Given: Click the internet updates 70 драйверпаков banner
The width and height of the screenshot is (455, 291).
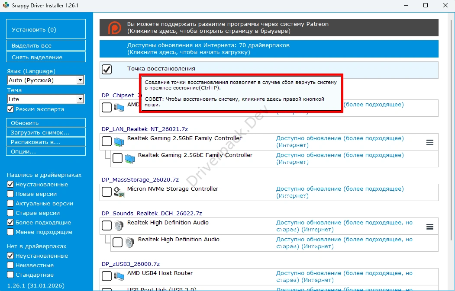Looking at the screenshot, I should pos(269,49).
